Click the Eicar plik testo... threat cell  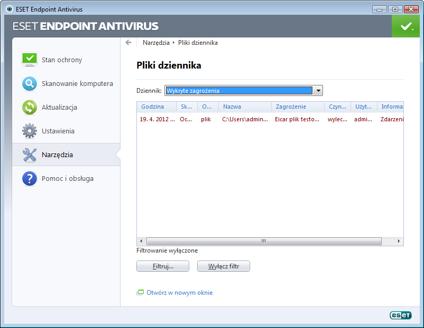point(297,119)
